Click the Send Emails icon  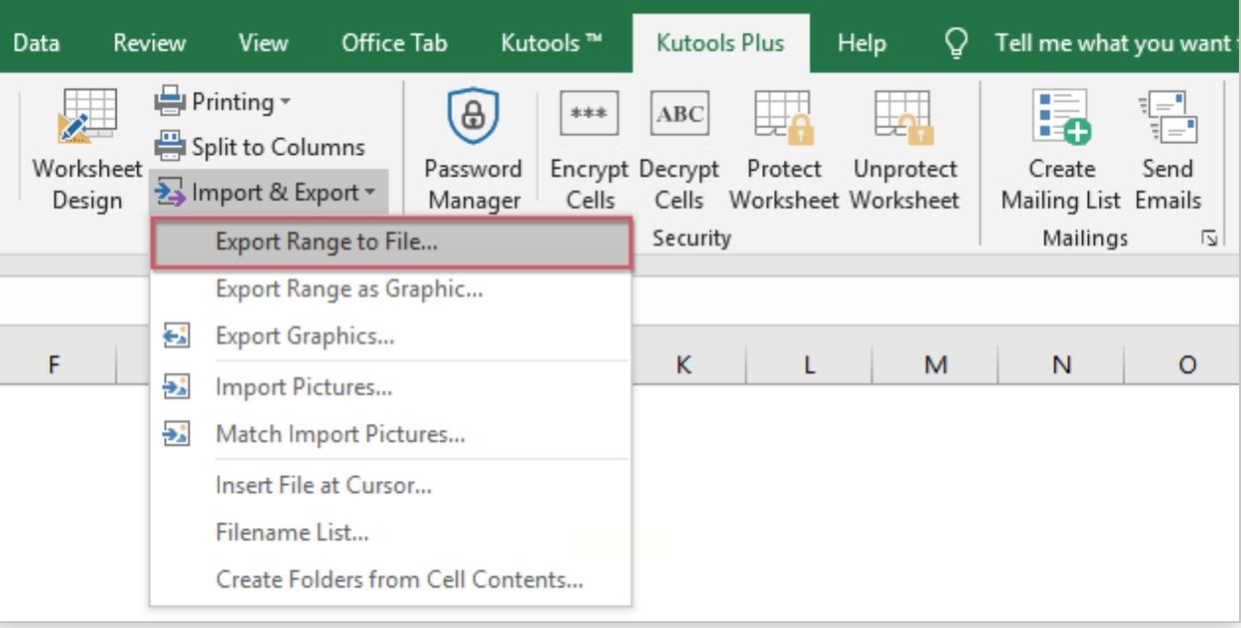pyautogui.click(x=1167, y=116)
